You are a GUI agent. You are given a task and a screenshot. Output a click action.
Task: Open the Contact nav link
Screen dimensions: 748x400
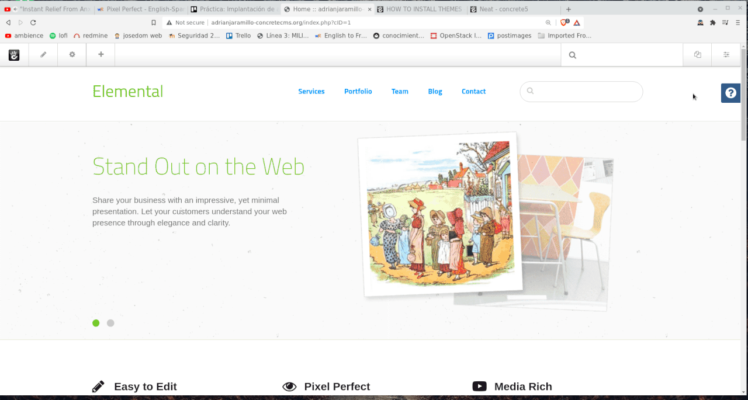click(x=474, y=92)
